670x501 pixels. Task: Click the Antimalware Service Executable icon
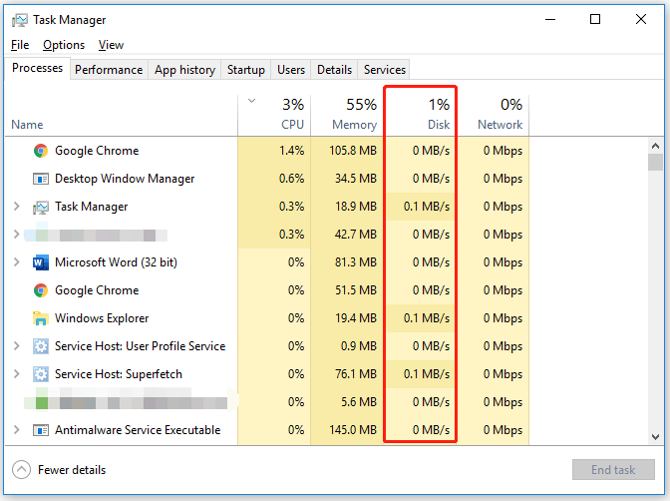[41, 430]
